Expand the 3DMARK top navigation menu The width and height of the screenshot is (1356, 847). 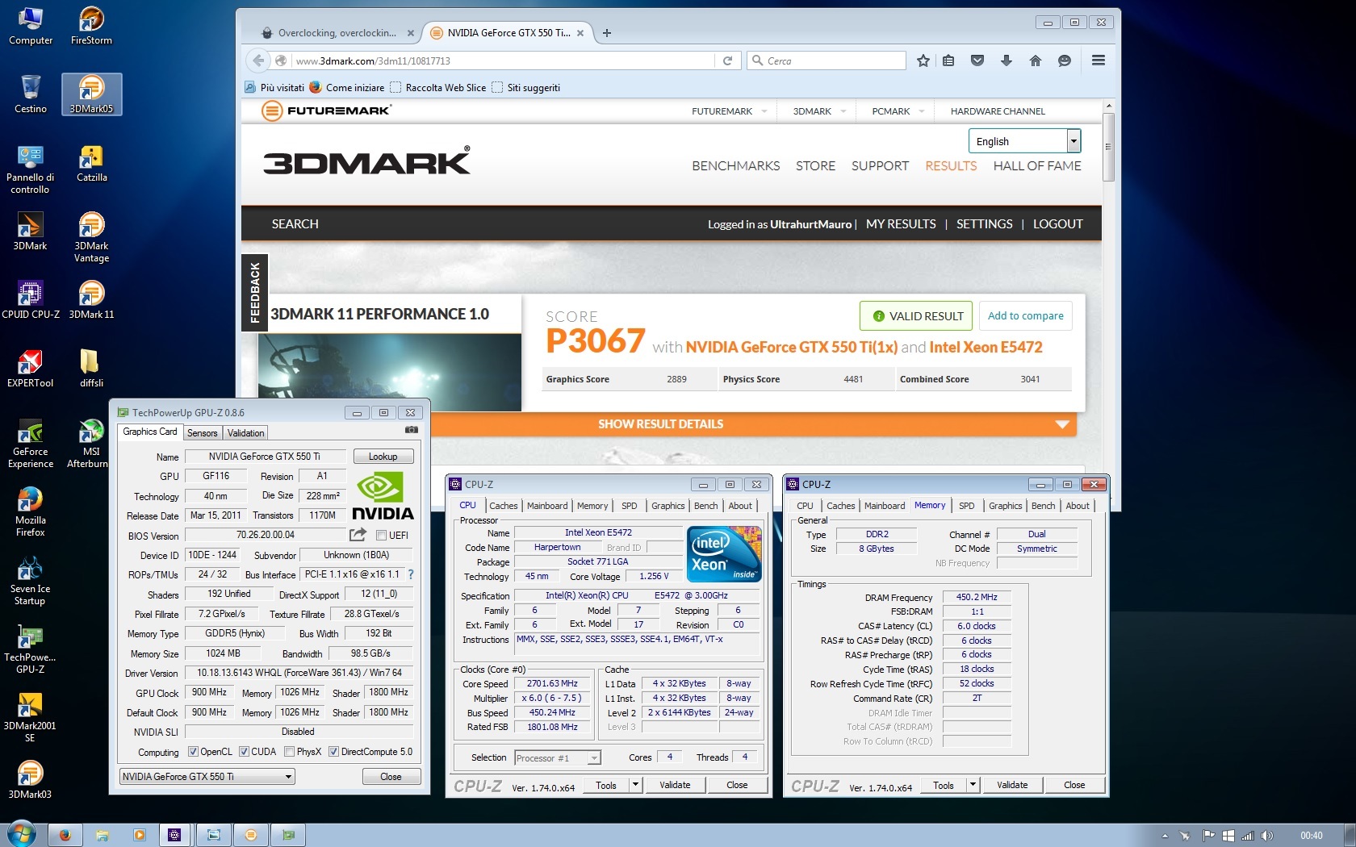(x=819, y=111)
